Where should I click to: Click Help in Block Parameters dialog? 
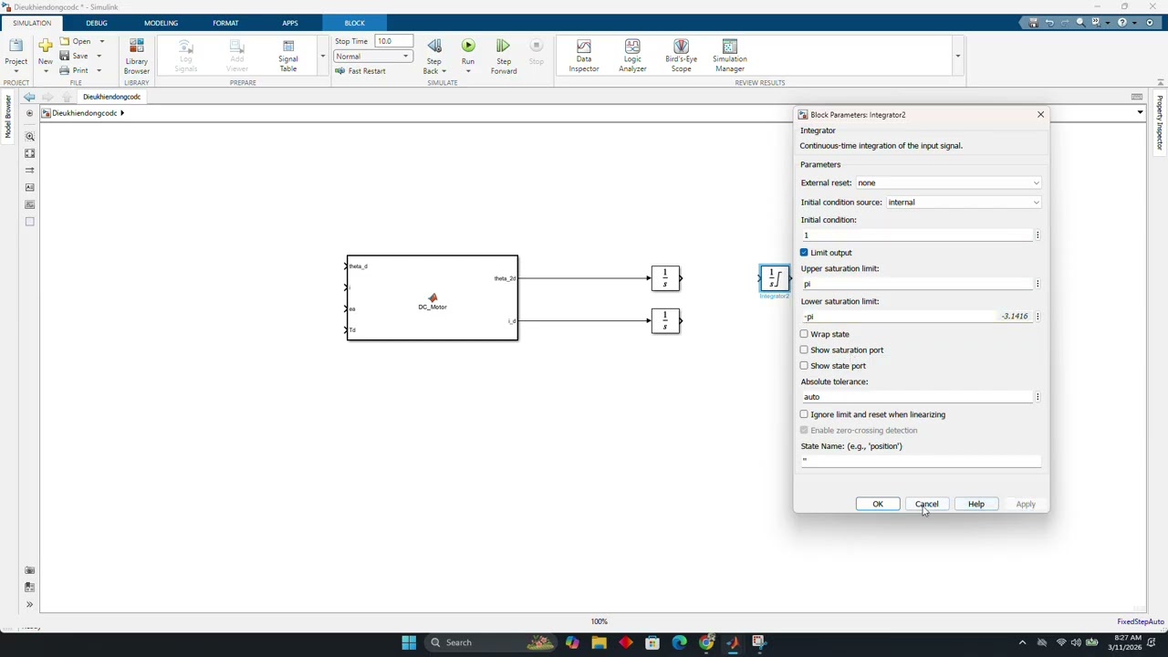pos(976,504)
